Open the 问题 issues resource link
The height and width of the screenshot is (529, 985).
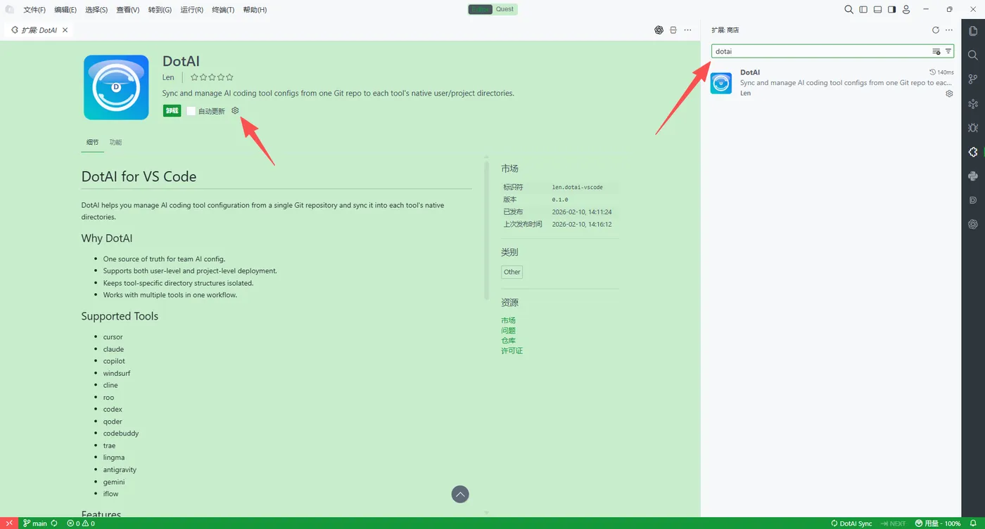pyautogui.click(x=508, y=330)
